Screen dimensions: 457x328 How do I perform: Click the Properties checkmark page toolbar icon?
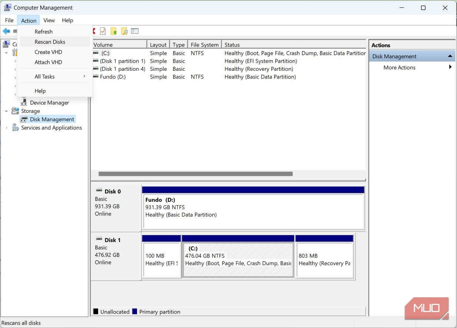pos(103,31)
